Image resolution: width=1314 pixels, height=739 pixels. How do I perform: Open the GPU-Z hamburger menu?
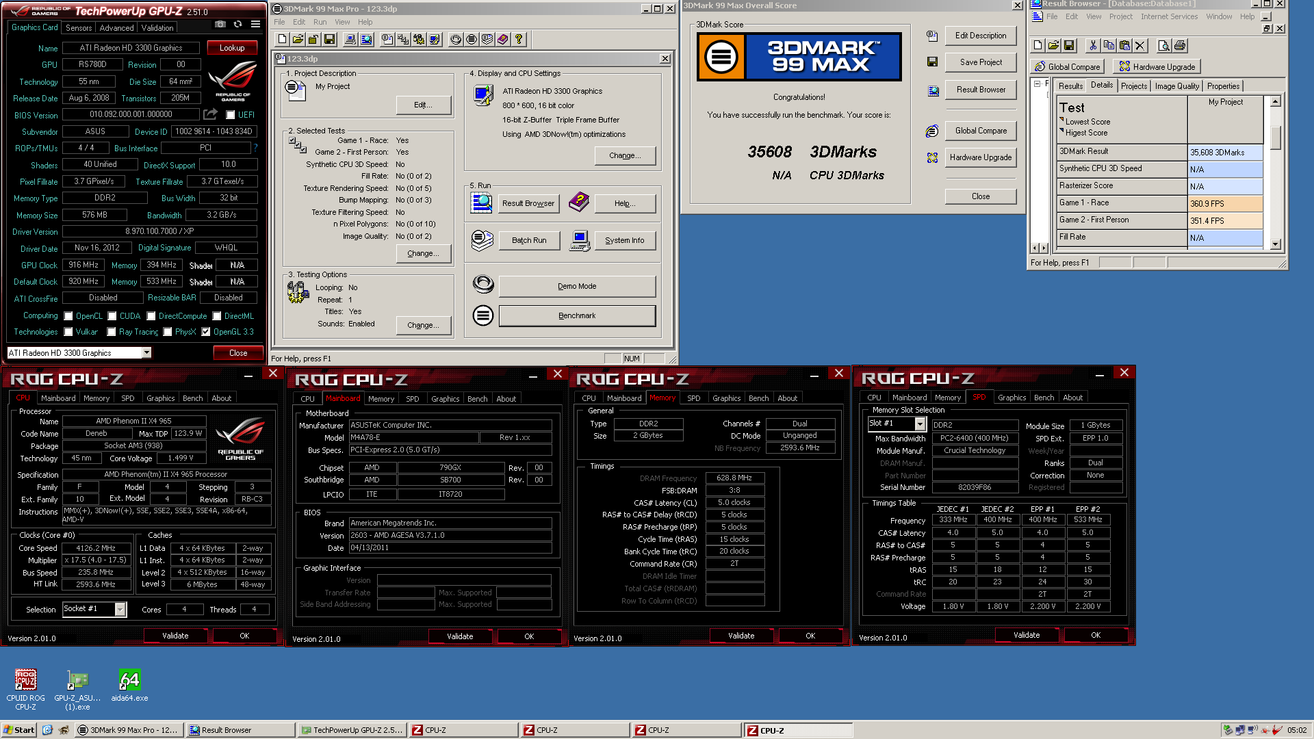(255, 24)
